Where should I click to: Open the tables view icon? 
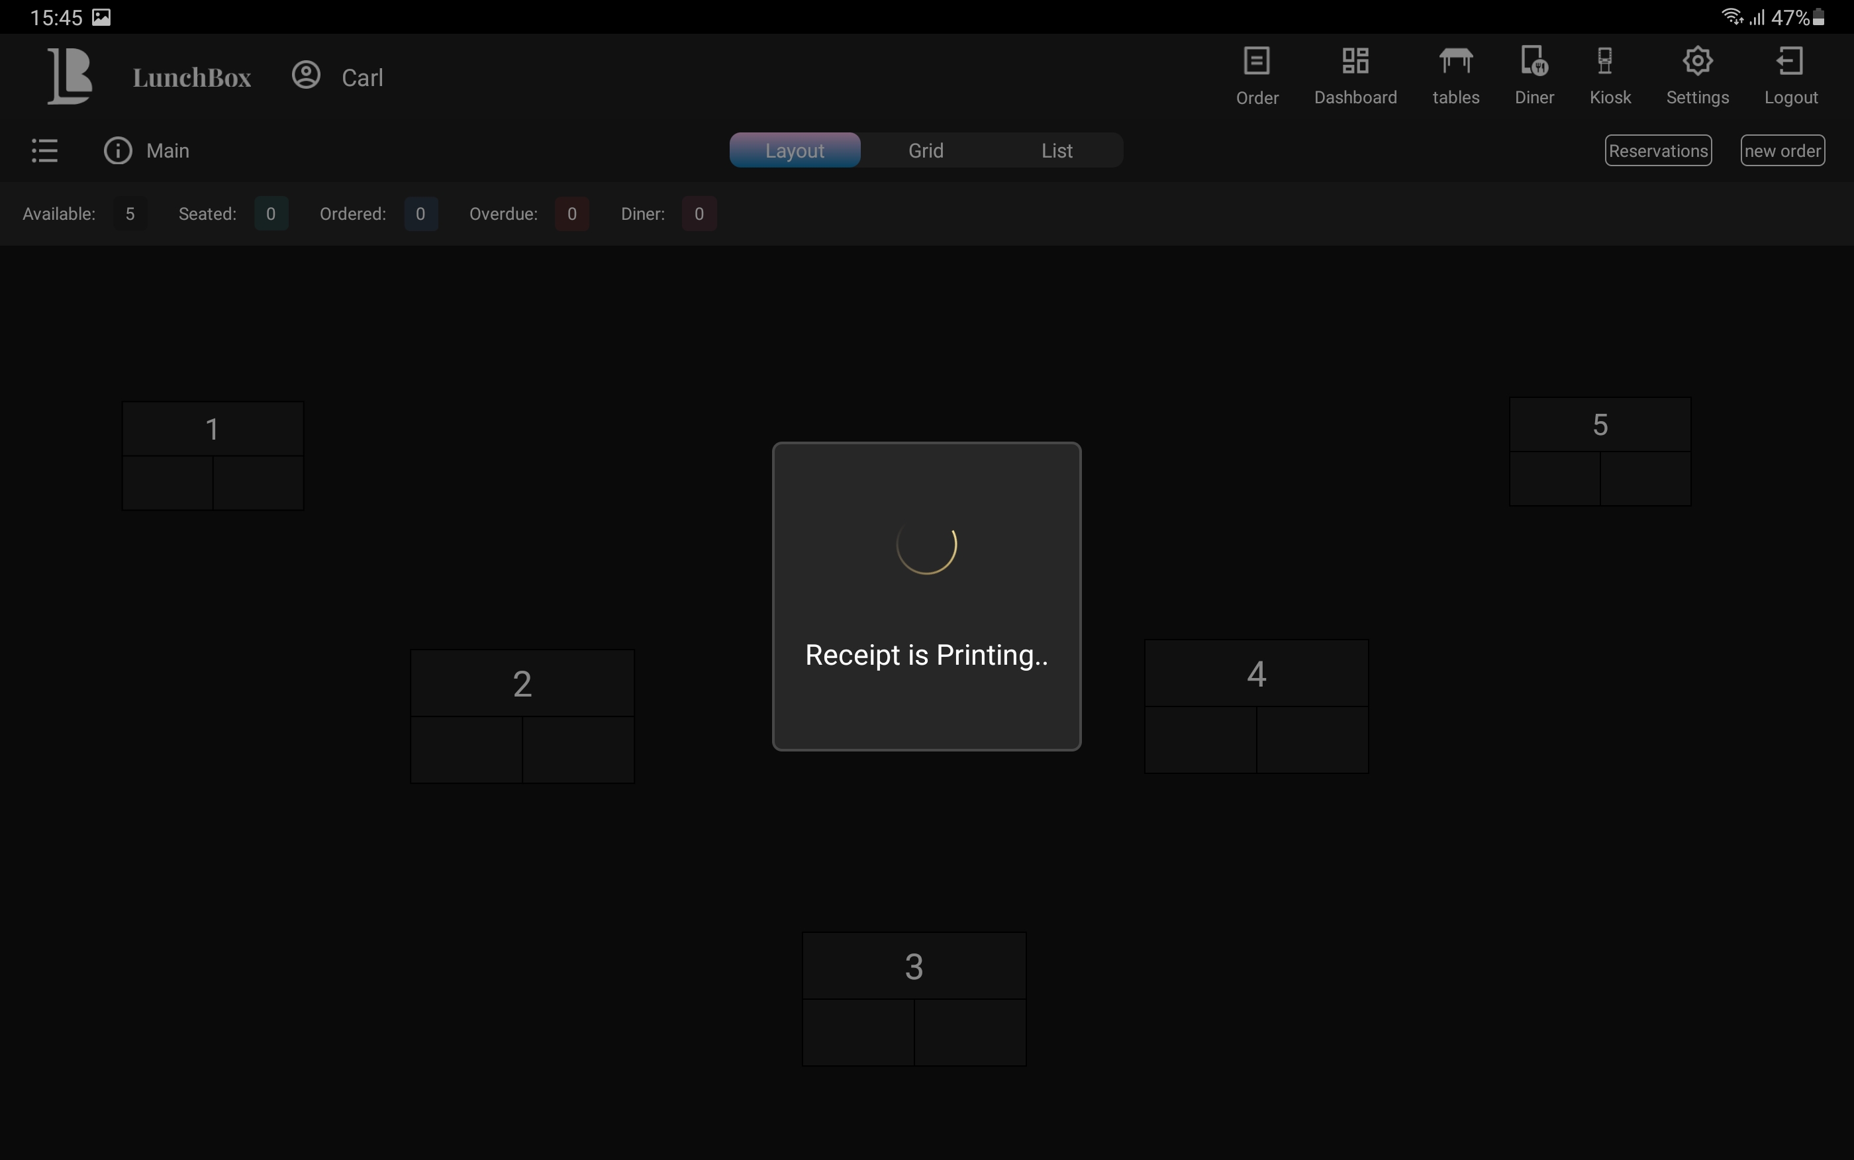(x=1455, y=62)
